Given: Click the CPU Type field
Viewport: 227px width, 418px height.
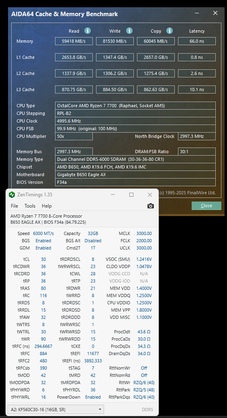Looking at the screenshot, I should pos(135,106).
